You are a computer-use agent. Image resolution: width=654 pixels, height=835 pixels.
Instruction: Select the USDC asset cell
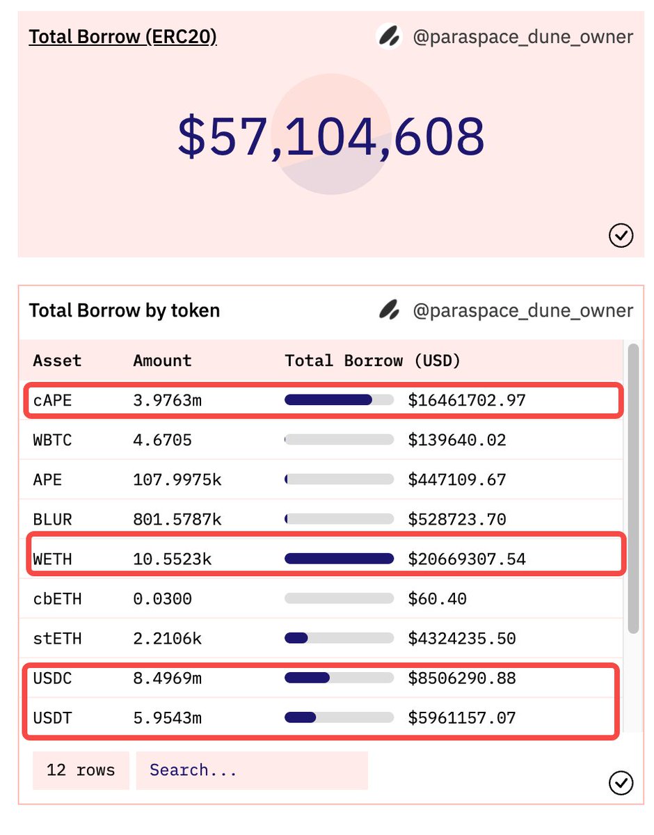tap(52, 678)
